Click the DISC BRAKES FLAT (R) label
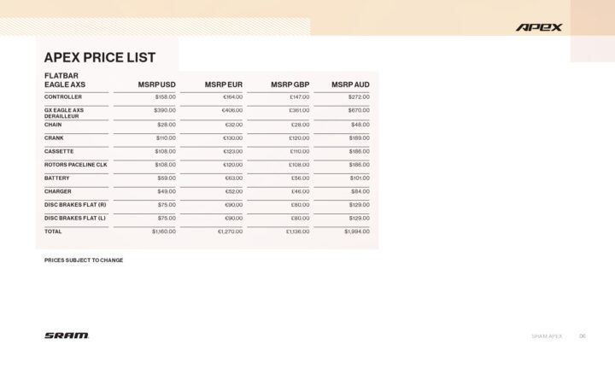615x374 pixels. (x=75, y=205)
